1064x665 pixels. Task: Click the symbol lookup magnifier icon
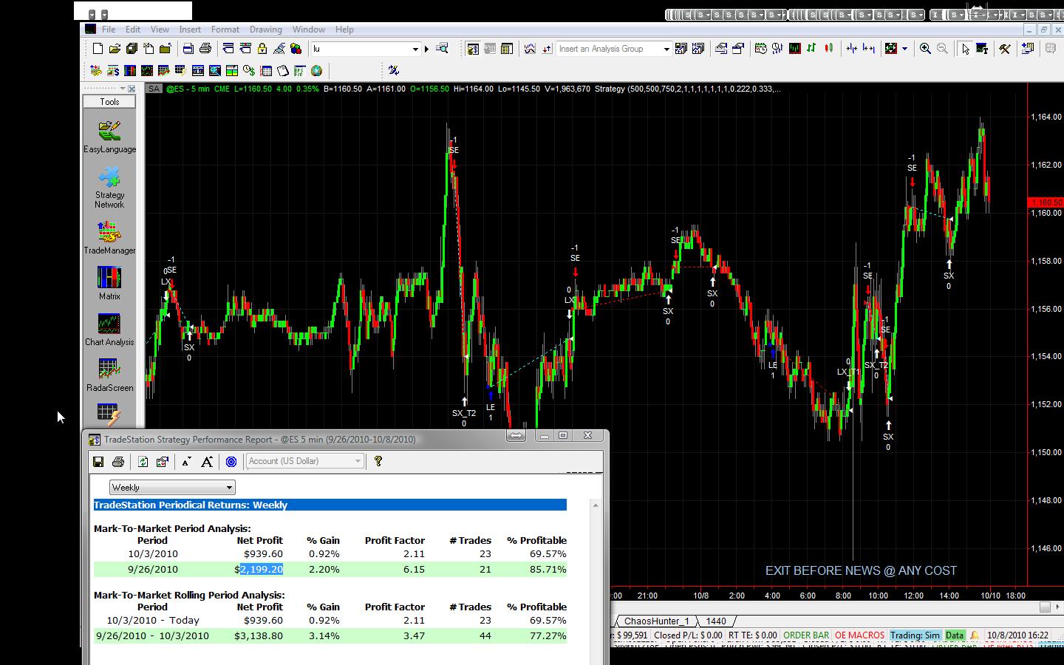click(442, 49)
